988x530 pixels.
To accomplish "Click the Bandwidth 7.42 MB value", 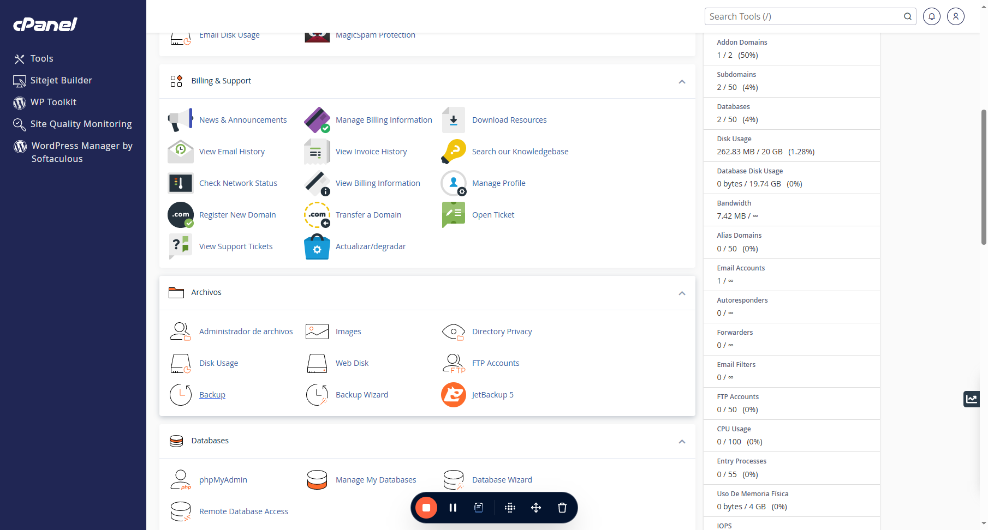I will coord(737,216).
